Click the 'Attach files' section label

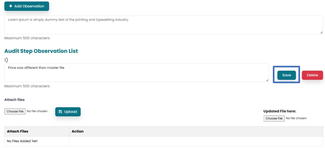click(14, 100)
